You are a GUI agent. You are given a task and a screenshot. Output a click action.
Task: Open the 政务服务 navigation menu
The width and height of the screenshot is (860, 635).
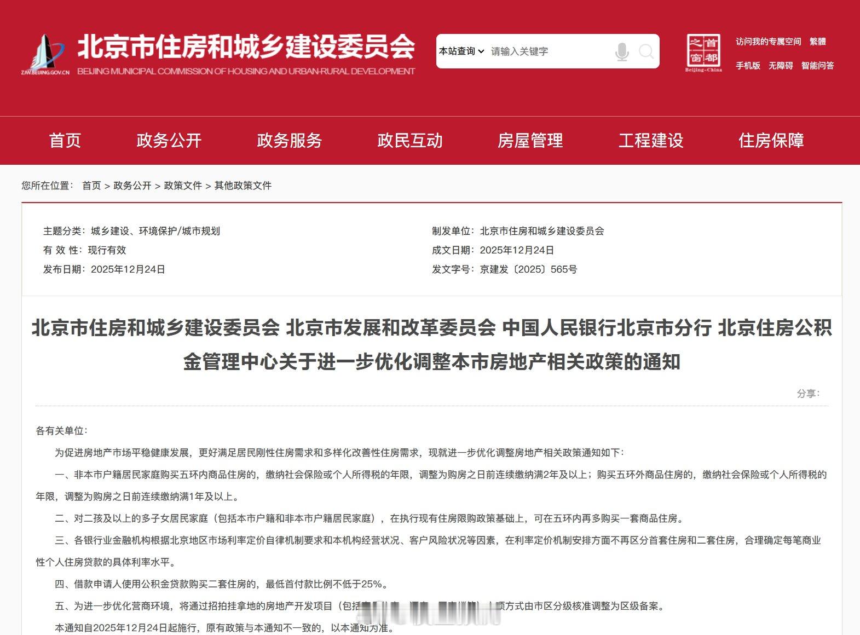[x=290, y=141]
